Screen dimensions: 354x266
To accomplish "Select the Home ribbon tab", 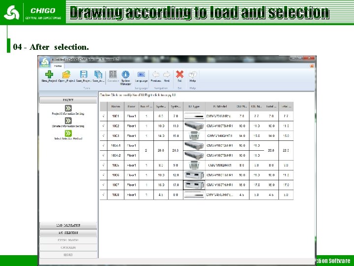I will tap(58, 66).
